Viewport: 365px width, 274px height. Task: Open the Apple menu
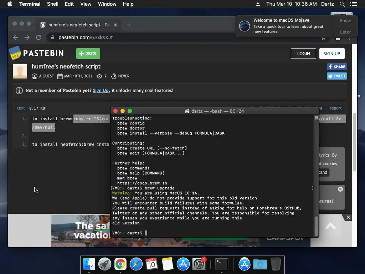click(x=10, y=4)
